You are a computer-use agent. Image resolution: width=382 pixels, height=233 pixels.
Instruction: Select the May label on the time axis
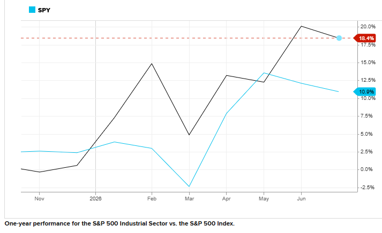264,199
